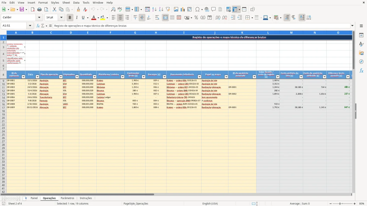Click English (USA) language in status bar

[210, 204]
